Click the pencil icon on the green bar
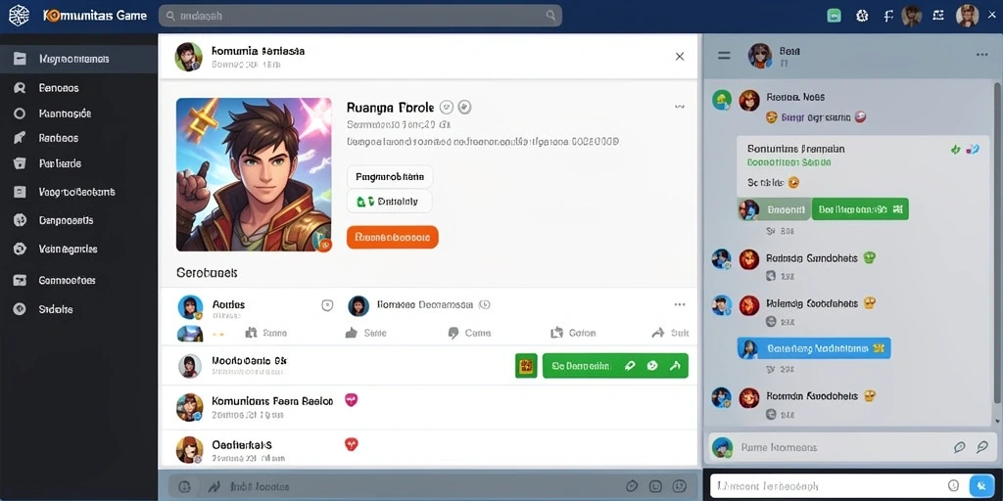The image size is (1003, 501). click(630, 366)
